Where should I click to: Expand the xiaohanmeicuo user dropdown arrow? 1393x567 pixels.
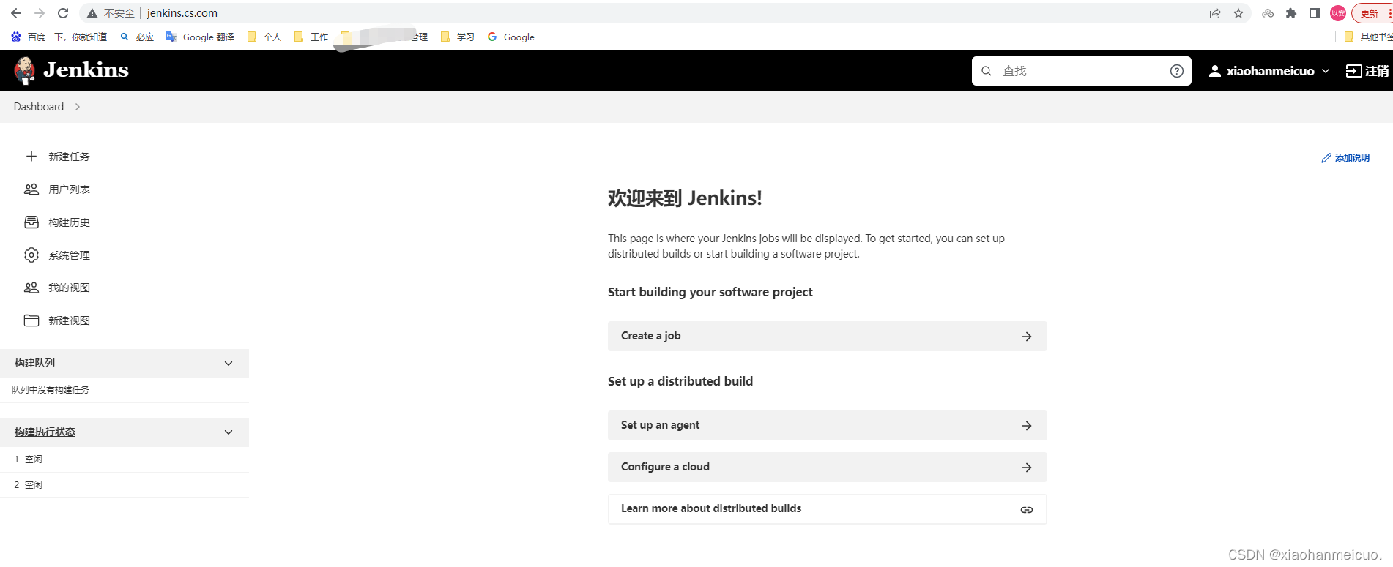tap(1326, 71)
